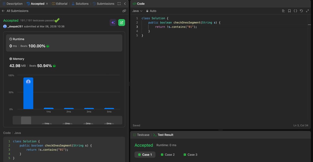This screenshot has width=313, height=162.
Task: Click the Memory chip icon
Action: pyautogui.click(x=11, y=59)
